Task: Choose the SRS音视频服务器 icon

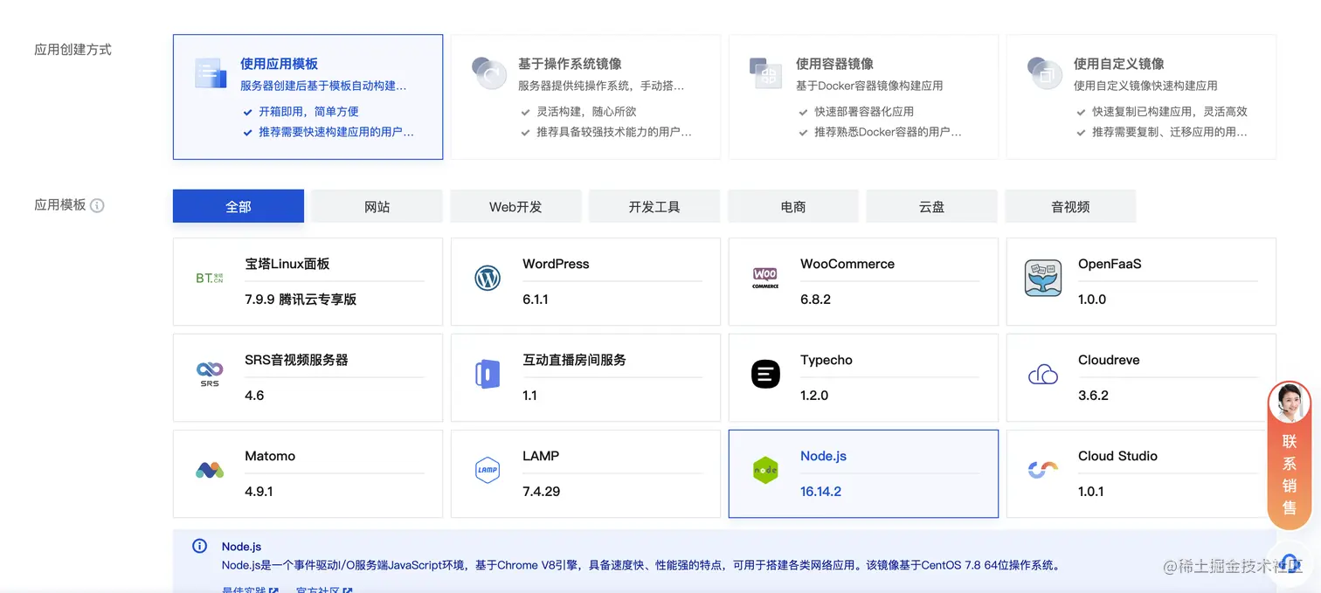Action: [210, 375]
